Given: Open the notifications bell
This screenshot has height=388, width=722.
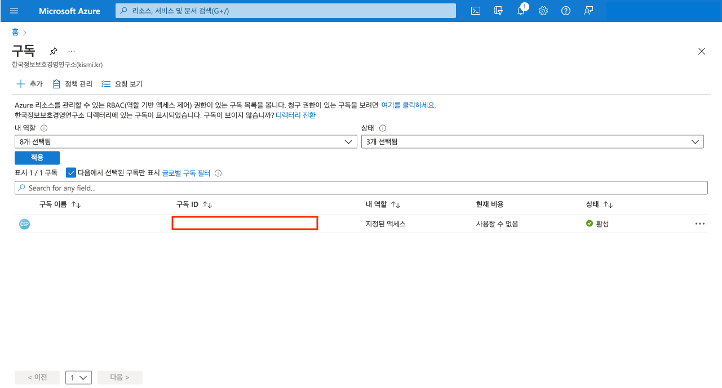Looking at the screenshot, I should point(521,11).
